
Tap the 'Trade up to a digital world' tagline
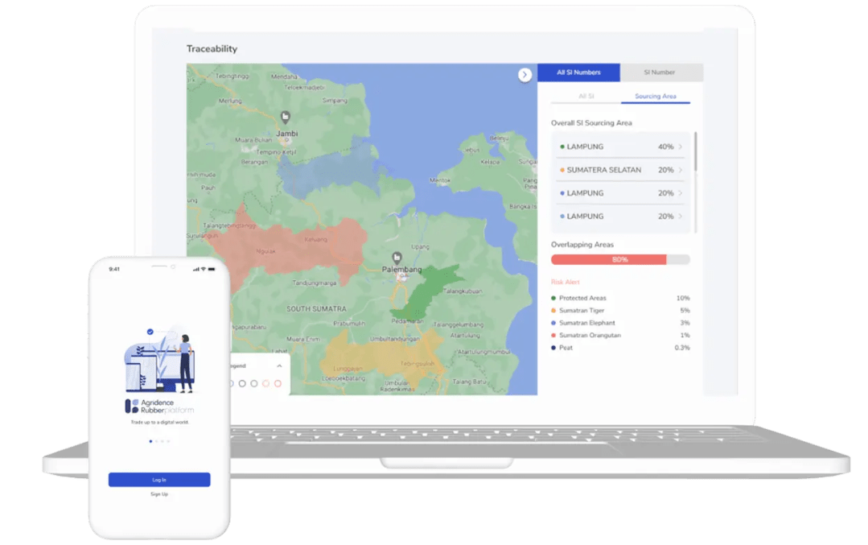159,422
